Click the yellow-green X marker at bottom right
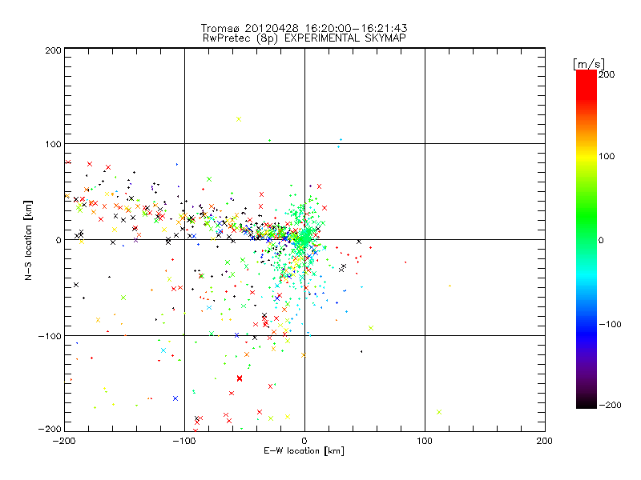 (x=439, y=412)
